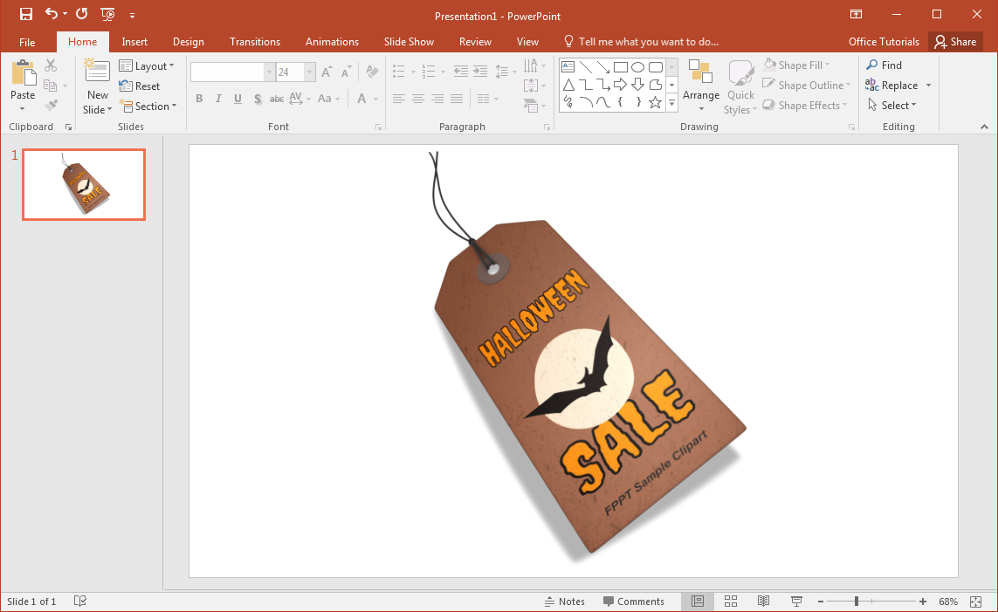Show the Notes pane
The image size is (998, 612).
pos(564,602)
